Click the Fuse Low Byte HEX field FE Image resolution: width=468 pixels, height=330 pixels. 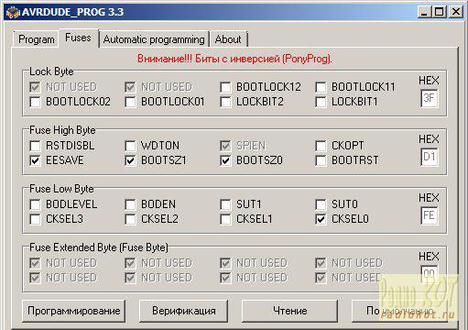429,215
